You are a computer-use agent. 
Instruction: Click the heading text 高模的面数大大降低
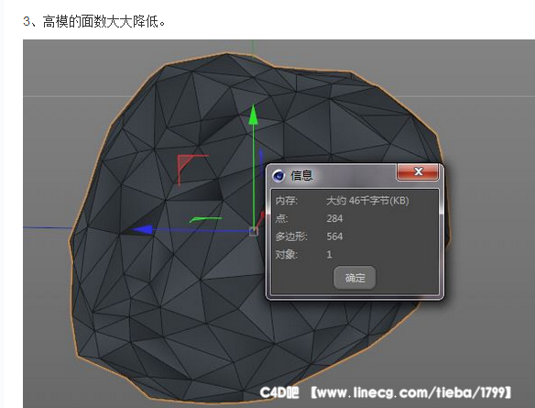pyautogui.click(x=101, y=21)
